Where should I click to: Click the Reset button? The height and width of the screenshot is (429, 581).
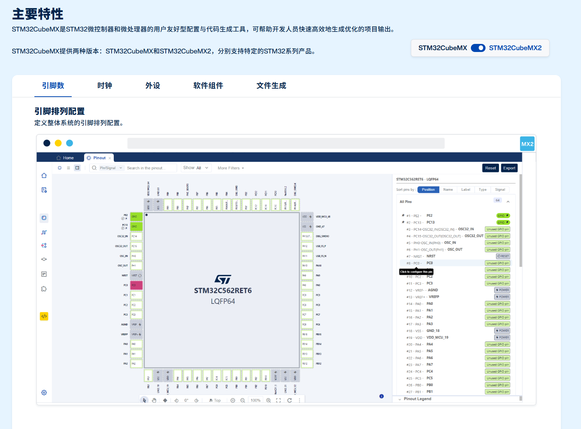point(490,168)
